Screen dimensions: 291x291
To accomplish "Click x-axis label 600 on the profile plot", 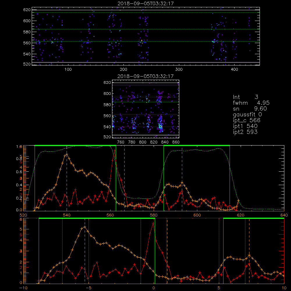I will click(197, 215).
